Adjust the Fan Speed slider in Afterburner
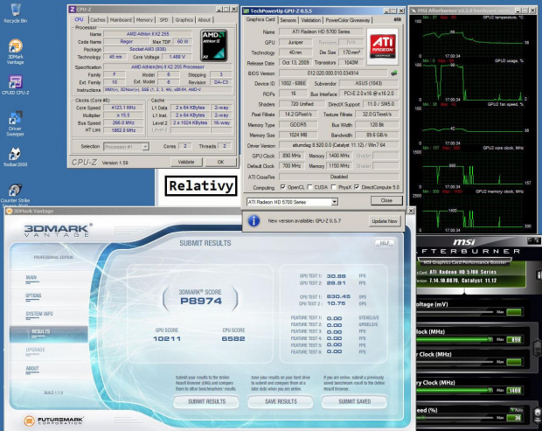This screenshot has height=431, width=542. tap(455, 418)
